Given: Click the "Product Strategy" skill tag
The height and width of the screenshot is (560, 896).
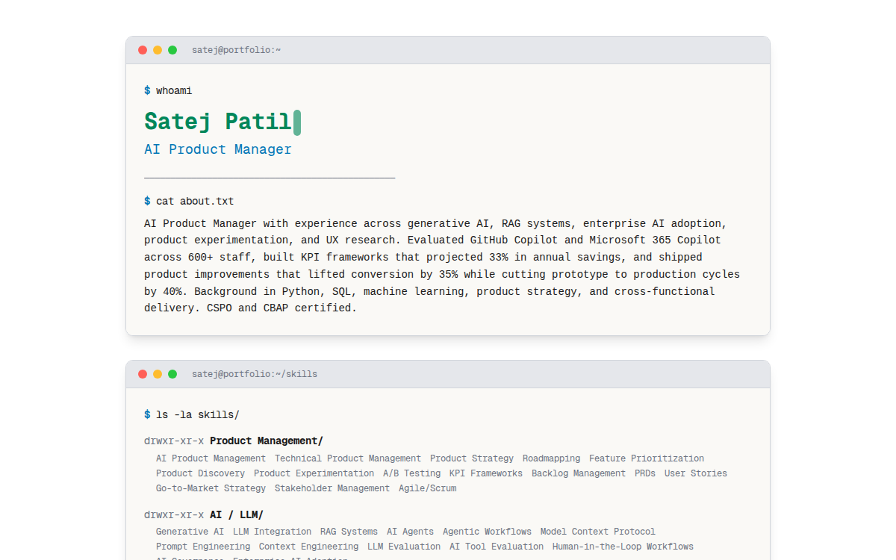Looking at the screenshot, I should coord(472,458).
